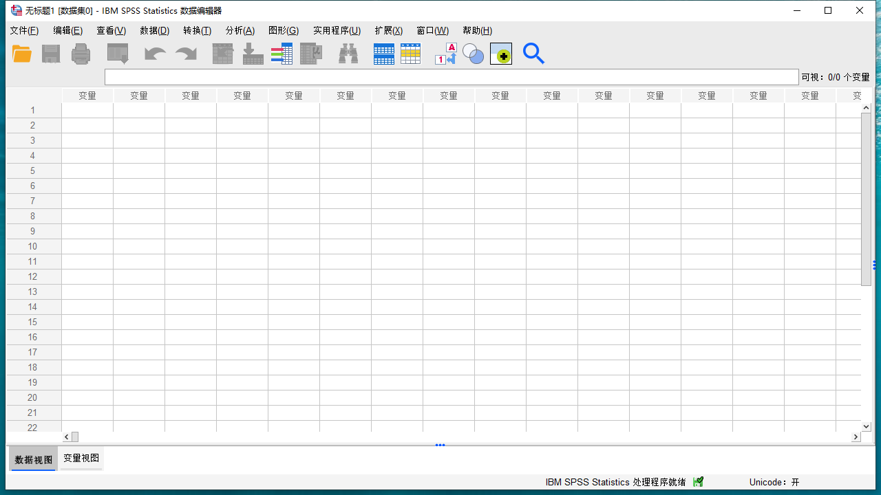Screen dimensions: 881x495
Task: Open the 转换(T) menu
Action: 198,30
